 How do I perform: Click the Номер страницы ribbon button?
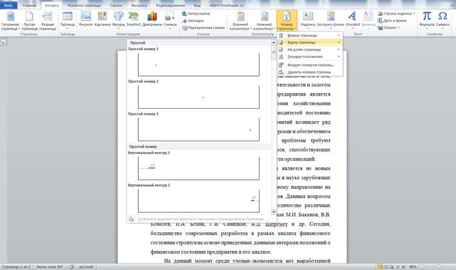point(287,21)
